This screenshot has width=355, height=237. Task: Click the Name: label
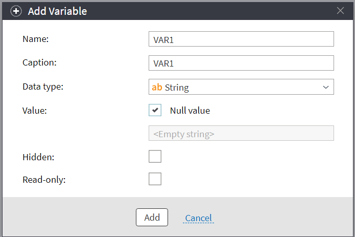click(x=36, y=39)
